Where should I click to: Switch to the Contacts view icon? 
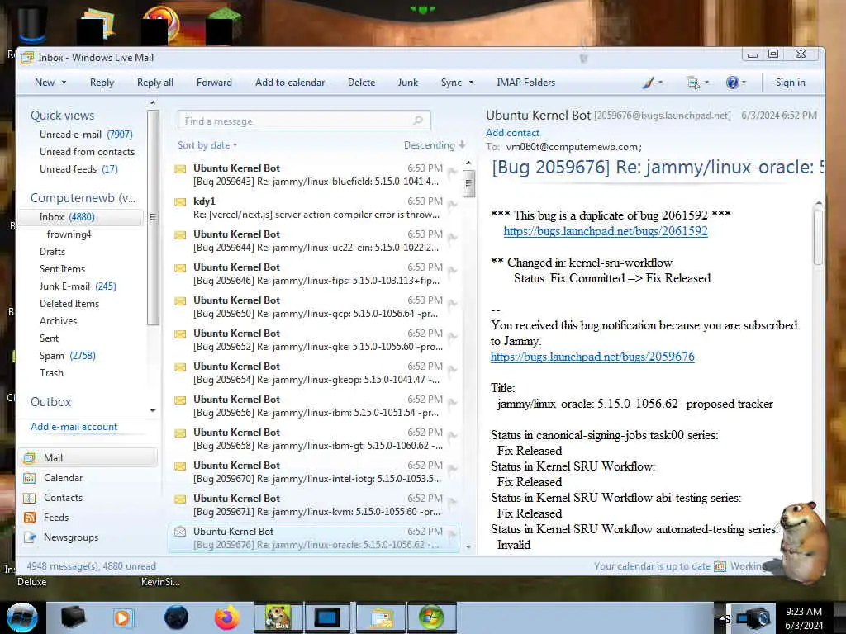tap(30, 498)
